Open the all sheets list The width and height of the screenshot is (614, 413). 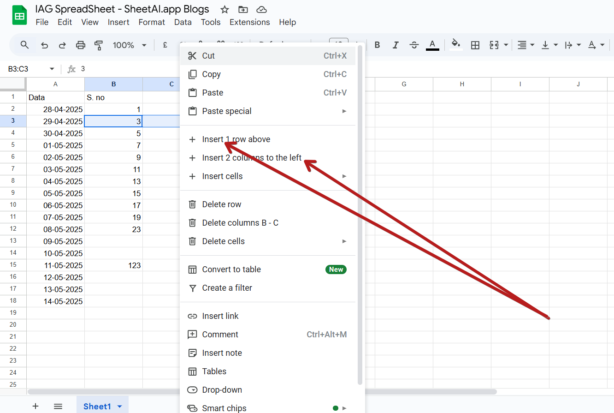pos(58,406)
